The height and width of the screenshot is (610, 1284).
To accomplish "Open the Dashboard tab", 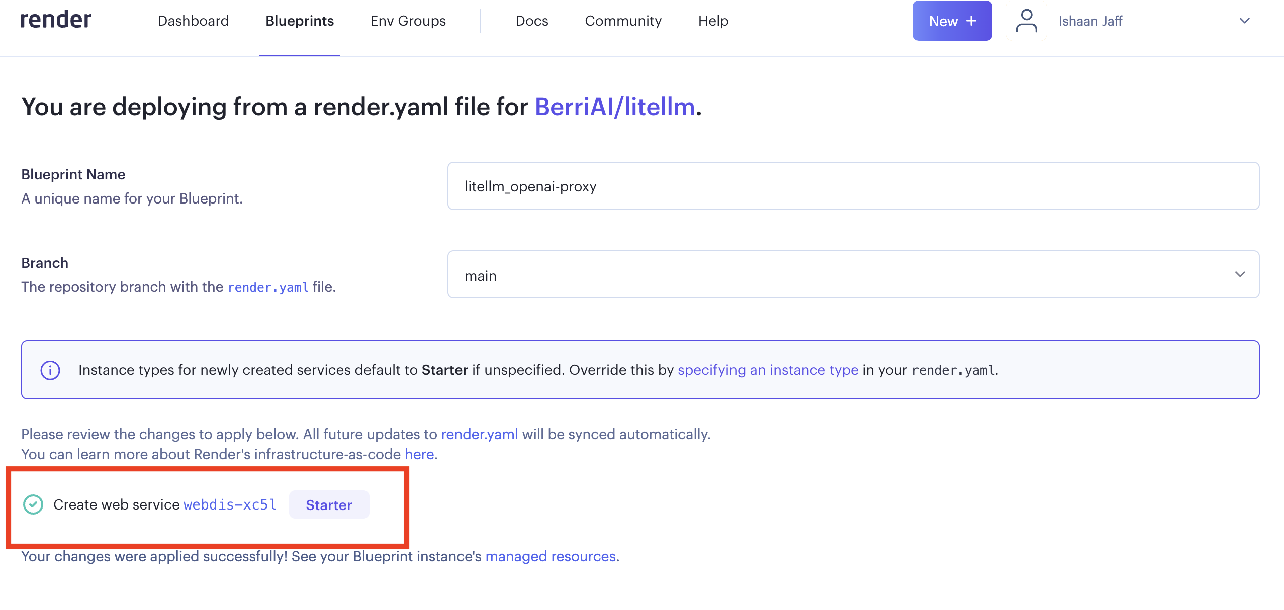I will (x=193, y=21).
